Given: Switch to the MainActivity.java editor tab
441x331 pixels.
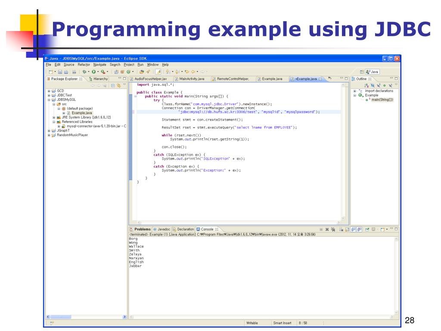Looking at the screenshot, I should pos(189,79).
